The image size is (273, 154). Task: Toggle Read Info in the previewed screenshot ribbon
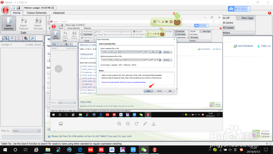point(180,31)
